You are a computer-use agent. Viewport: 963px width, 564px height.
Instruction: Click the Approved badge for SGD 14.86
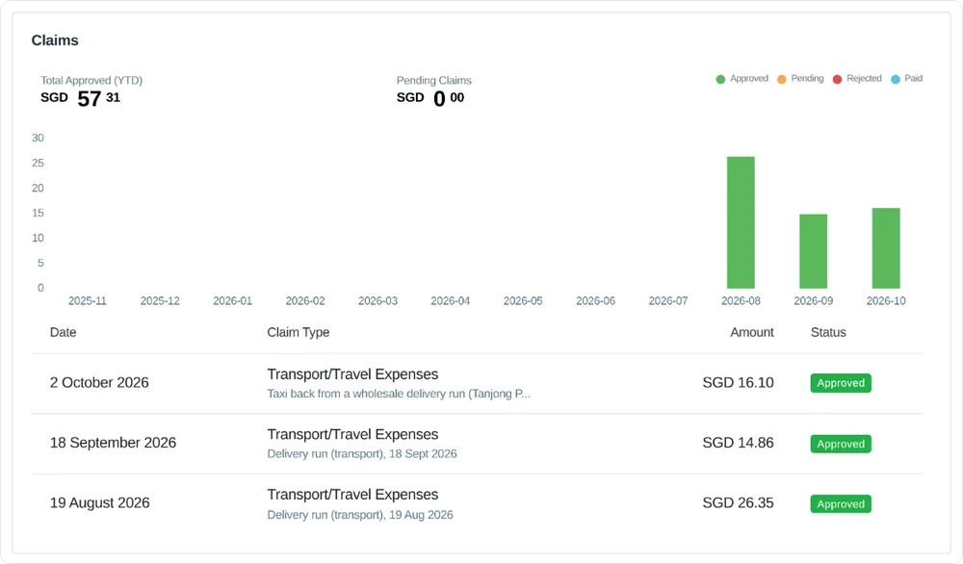pos(841,444)
